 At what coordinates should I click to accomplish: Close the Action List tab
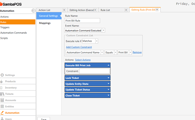pos(64,10)
